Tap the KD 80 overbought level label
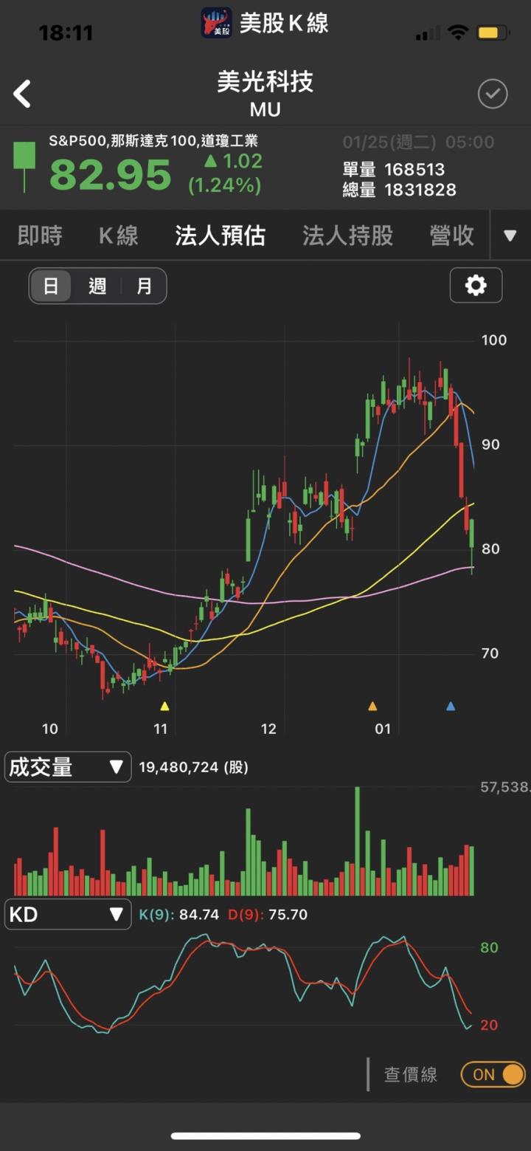 pos(490,948)
